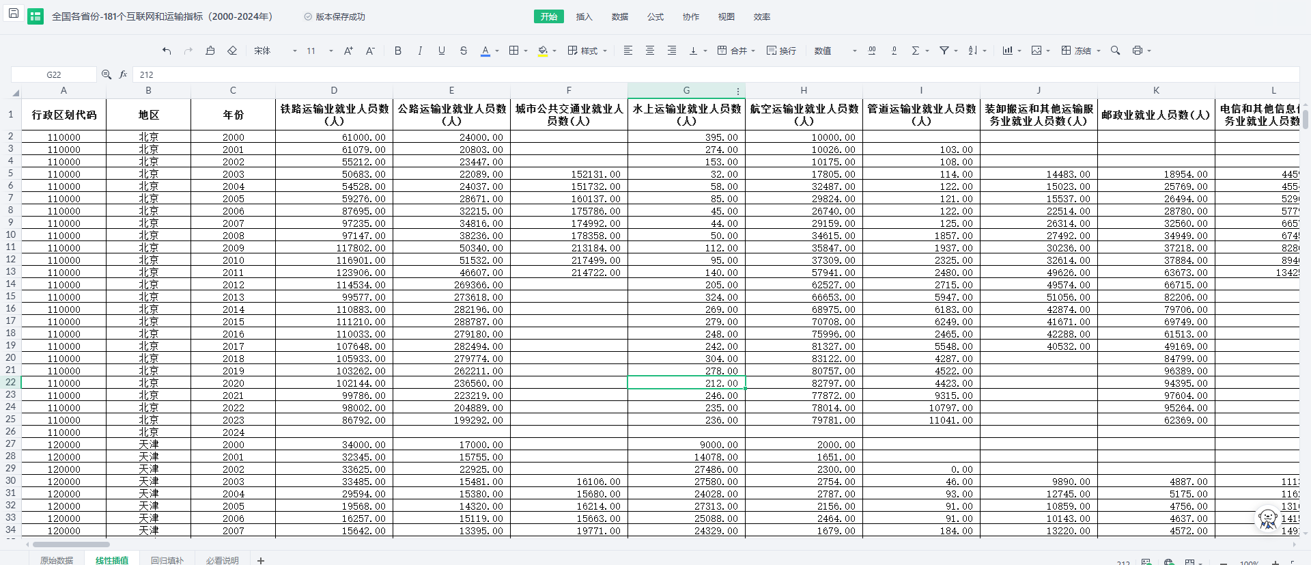1311x565 pixels.
Task: Select row 22 header
Action: [x=10, y=383]
